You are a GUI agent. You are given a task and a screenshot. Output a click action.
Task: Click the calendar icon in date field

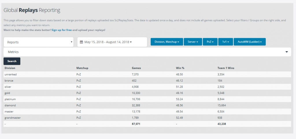pyautogui.click(x=82, y=42)
